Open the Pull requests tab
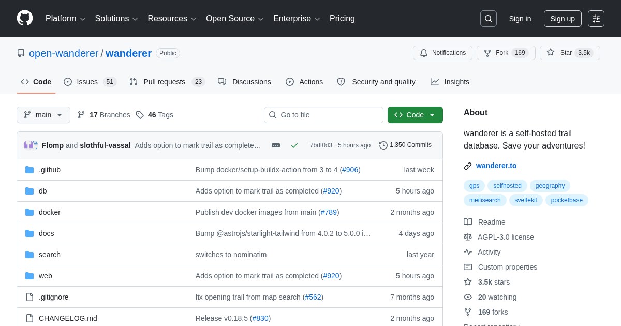 point(167,82)
